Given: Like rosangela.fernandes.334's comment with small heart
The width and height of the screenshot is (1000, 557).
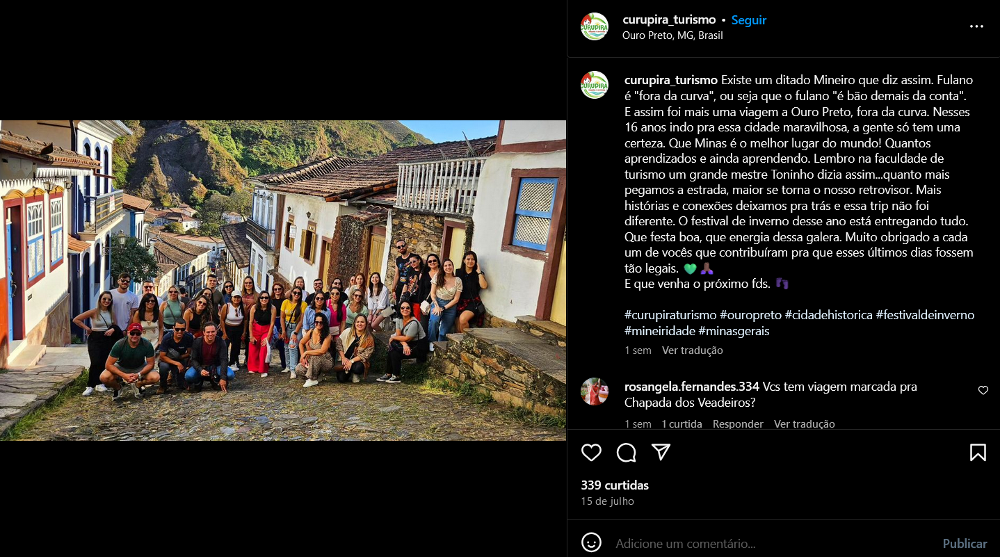Looking at the screenshot, I should [x=983, y=390].
